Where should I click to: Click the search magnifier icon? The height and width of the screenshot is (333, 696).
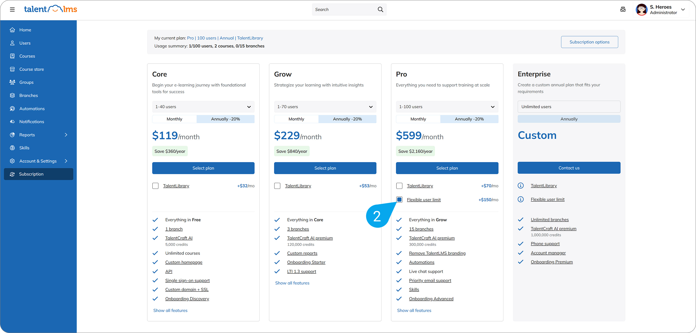380,9
